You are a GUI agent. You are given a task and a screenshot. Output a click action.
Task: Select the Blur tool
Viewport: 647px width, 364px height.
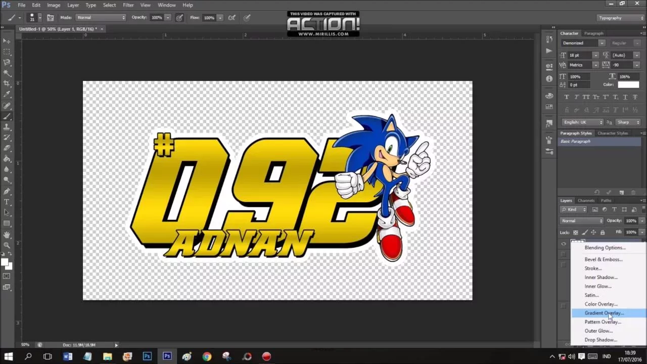7,169
